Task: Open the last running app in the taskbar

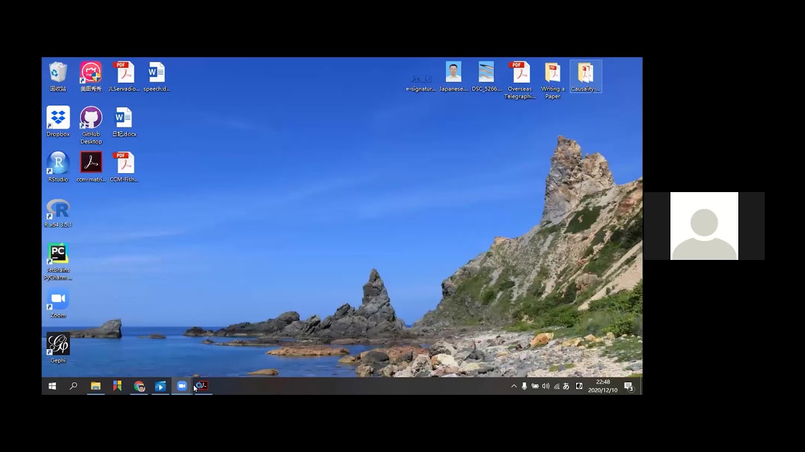Action: click(202, 386)
